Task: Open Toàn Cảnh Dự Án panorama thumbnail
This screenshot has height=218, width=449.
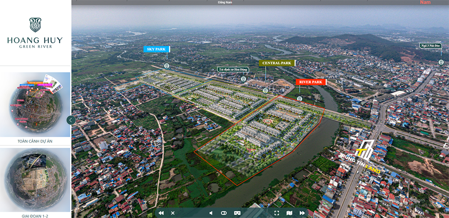Action: point(35,104)
